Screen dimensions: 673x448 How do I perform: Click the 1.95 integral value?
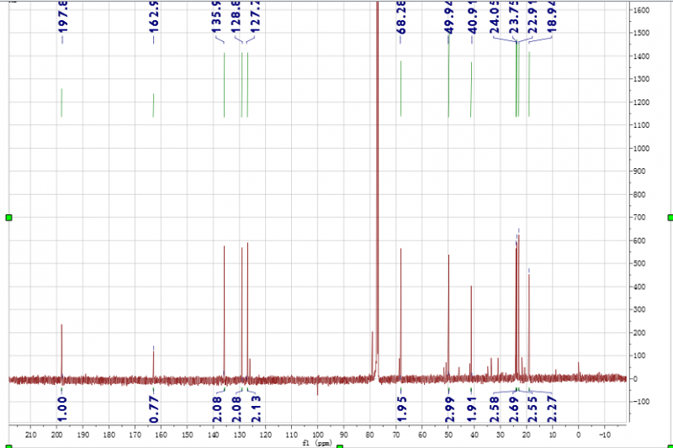[402, 409]
